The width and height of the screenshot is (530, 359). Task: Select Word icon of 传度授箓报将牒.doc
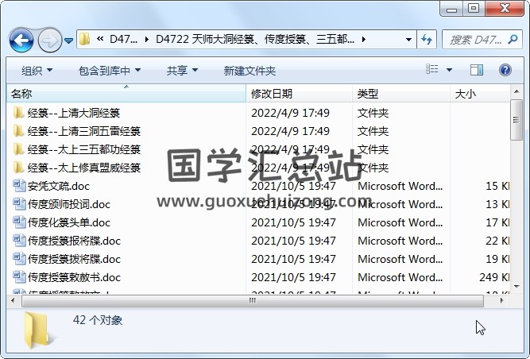[x=19, y=241]
